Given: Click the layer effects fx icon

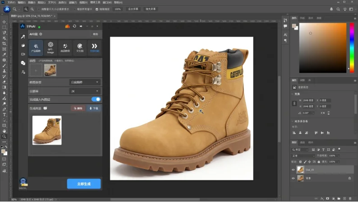Looking at the screenshot, I should coord(322,198).
